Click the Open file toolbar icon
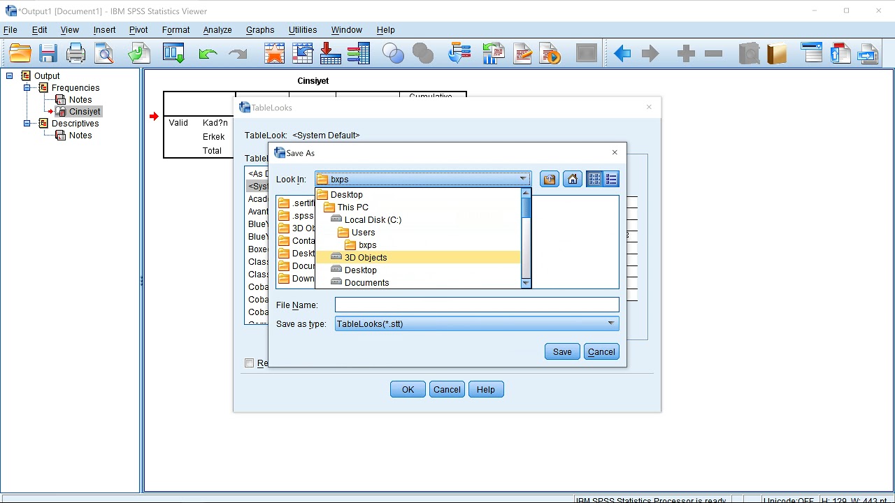The image size is (895, 503). pyautogui.click(x=20, y=53)
